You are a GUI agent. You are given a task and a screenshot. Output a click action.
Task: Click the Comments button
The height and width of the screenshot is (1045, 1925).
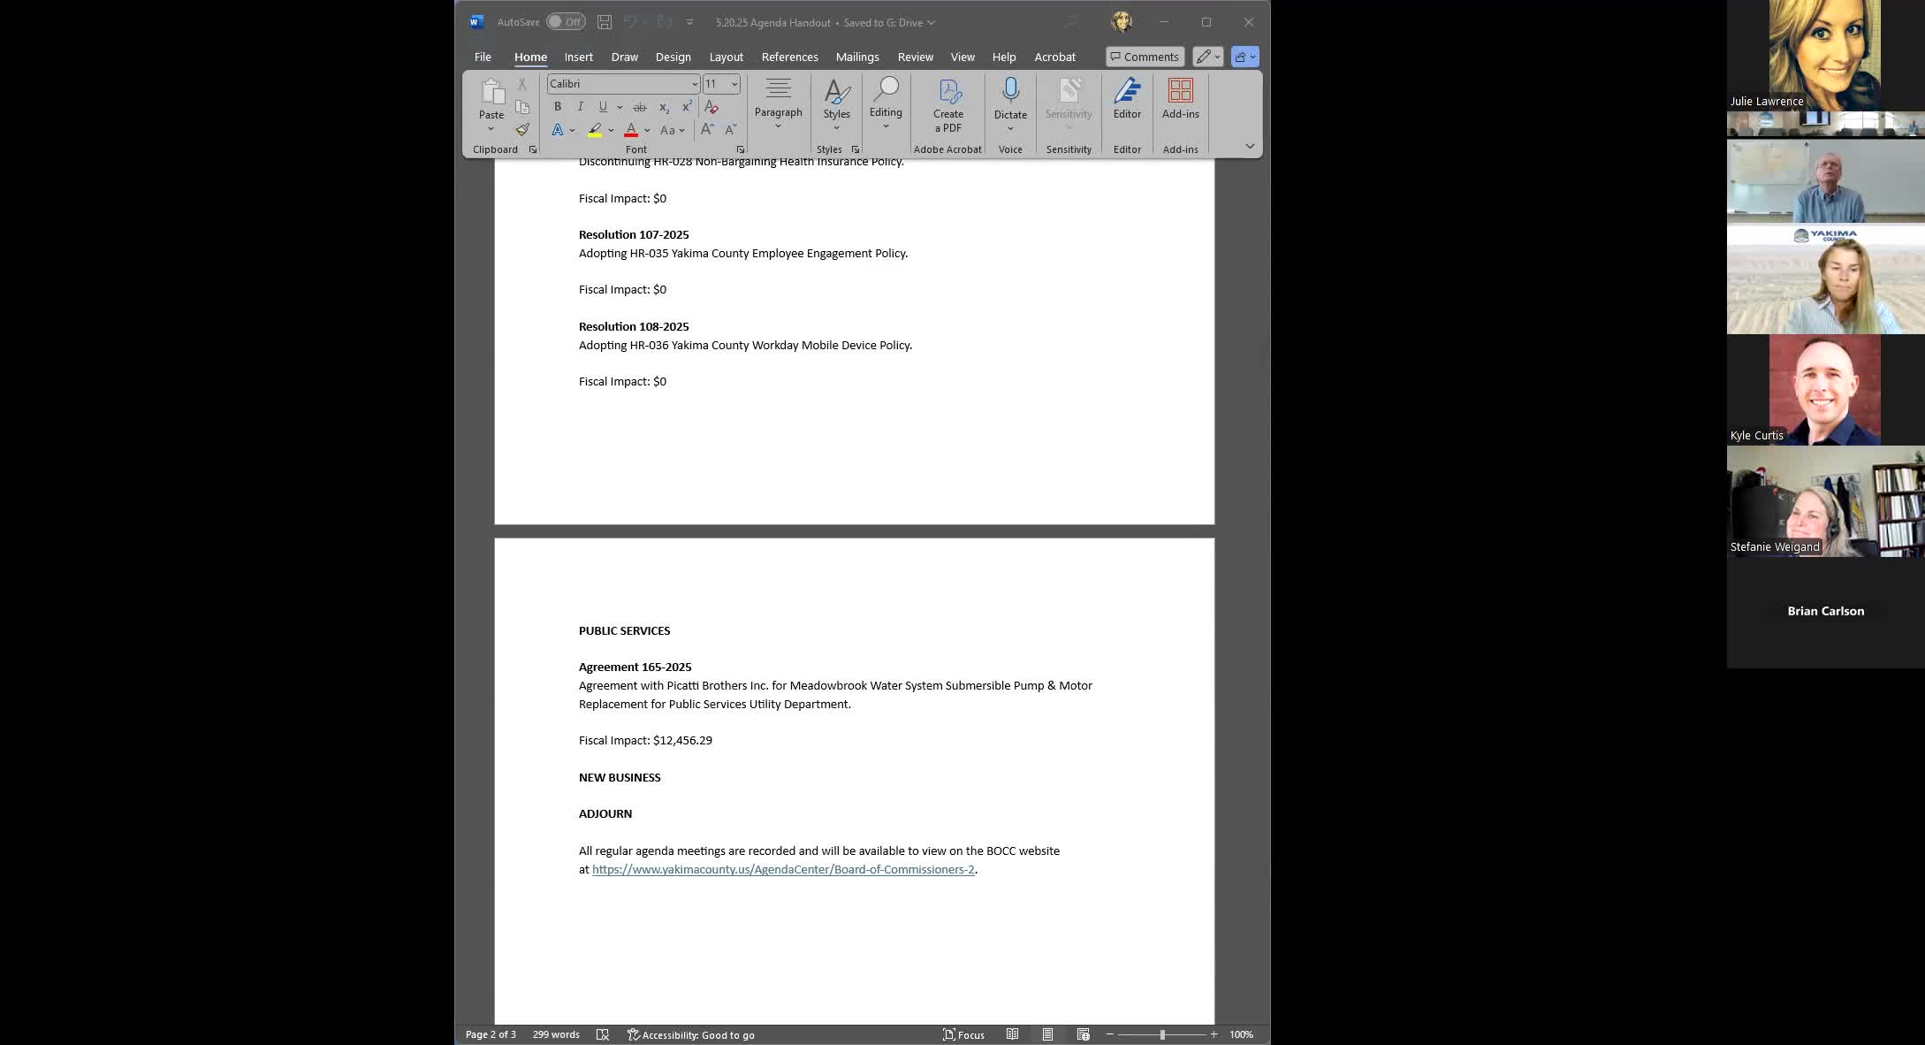pyautogui.click(x=1144, y=57)
